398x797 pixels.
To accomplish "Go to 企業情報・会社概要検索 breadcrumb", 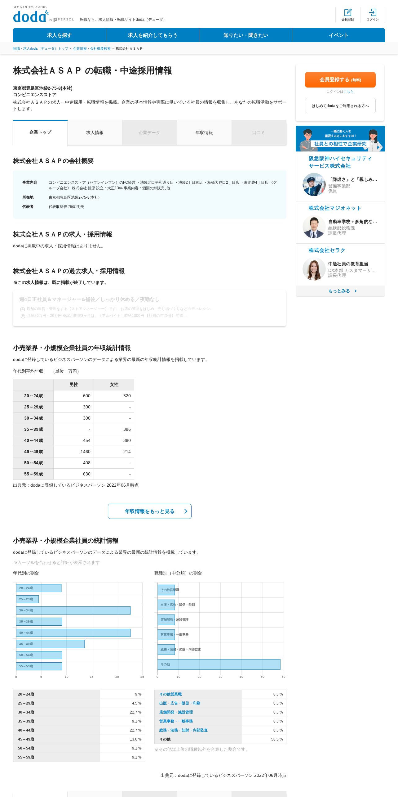I will pyautogui.click(x=92, y=48).
